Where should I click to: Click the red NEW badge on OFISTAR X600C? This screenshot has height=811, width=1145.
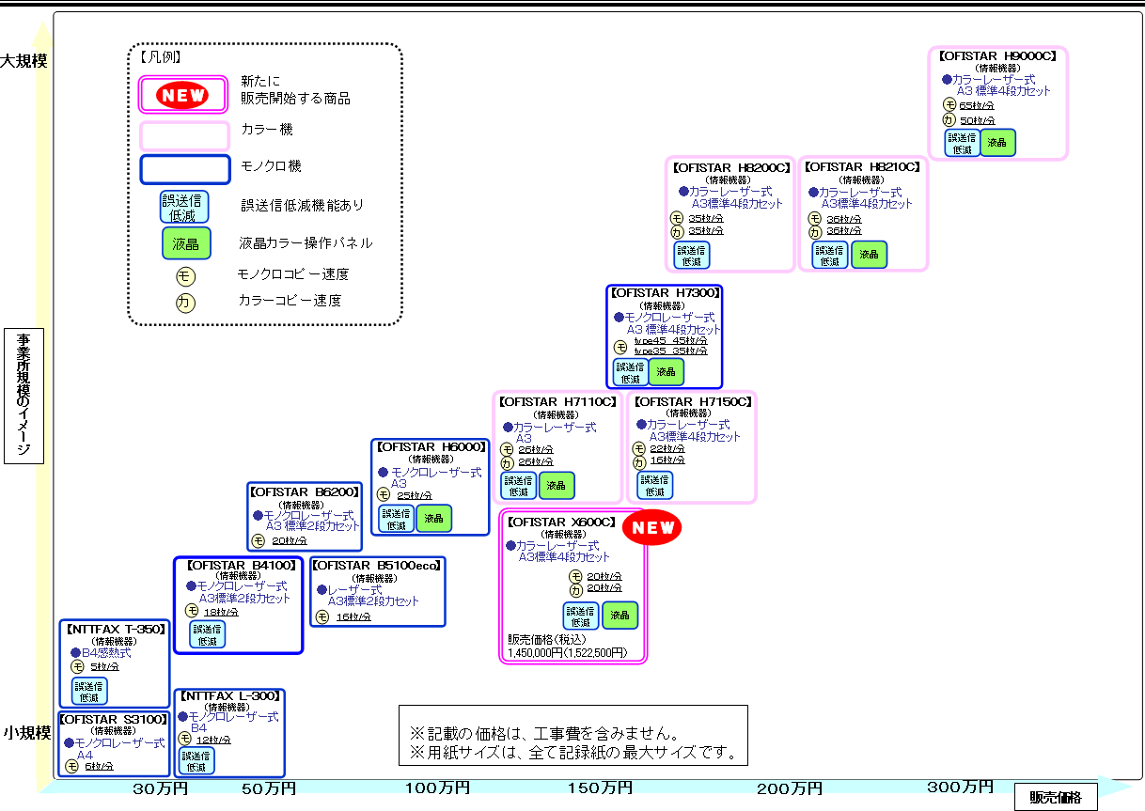point(652,528)
